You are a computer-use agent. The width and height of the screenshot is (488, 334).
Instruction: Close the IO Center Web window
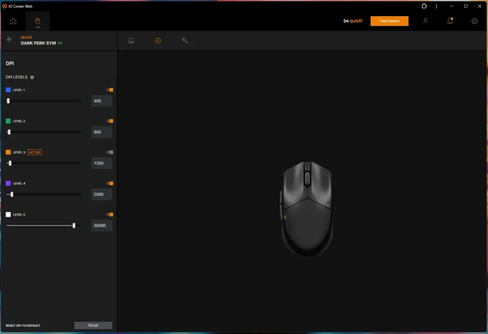(480, 6)
